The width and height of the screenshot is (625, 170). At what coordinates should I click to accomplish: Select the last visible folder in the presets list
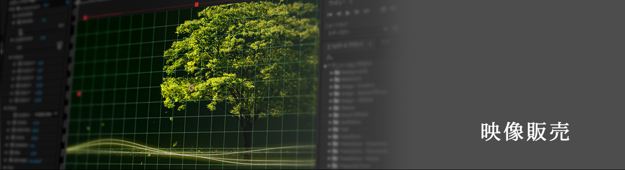[x=337, y=165]
